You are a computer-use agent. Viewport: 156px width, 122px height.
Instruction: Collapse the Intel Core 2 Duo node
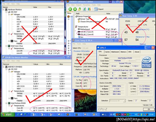(x=6, y=46)
